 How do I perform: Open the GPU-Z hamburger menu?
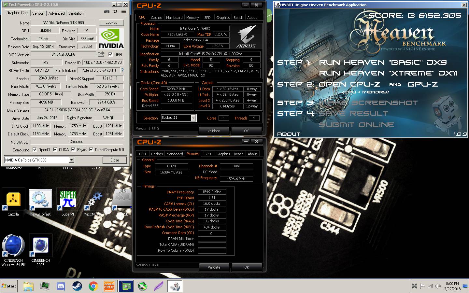coord(124,11)
